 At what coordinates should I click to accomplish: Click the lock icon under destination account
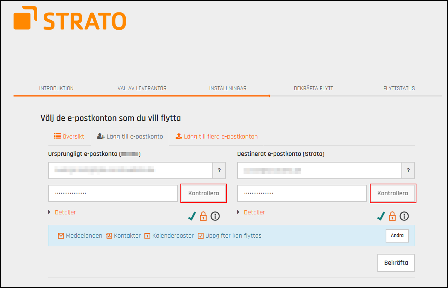392,216
